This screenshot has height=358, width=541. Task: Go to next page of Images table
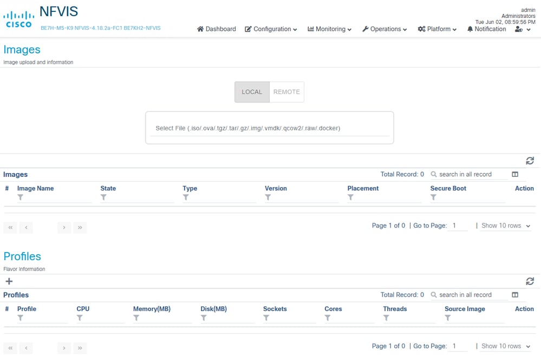point(64,228)
